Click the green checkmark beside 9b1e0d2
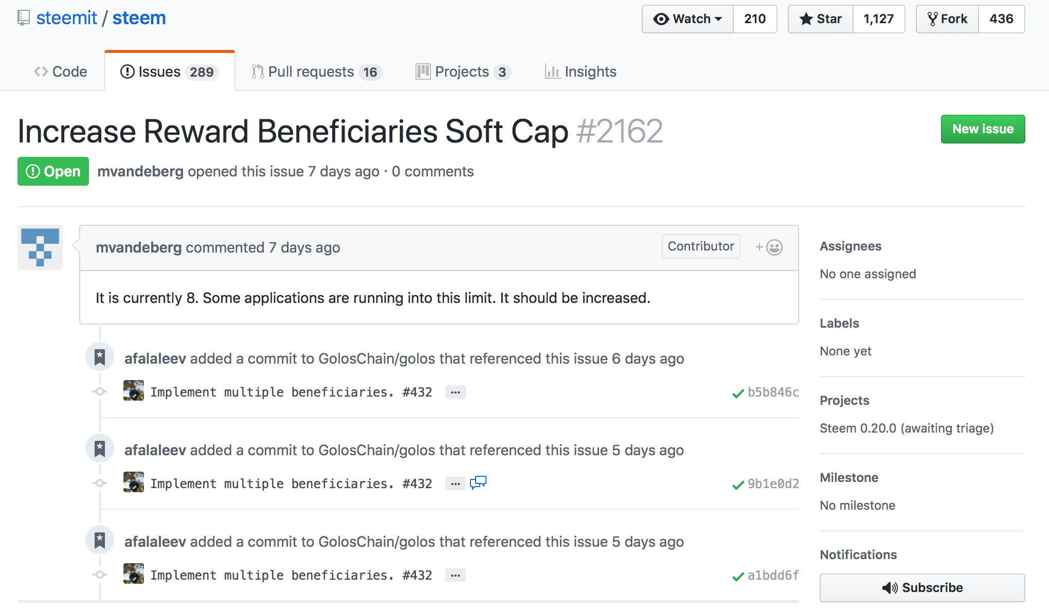1049x609 pixels. tap(738, 485)
